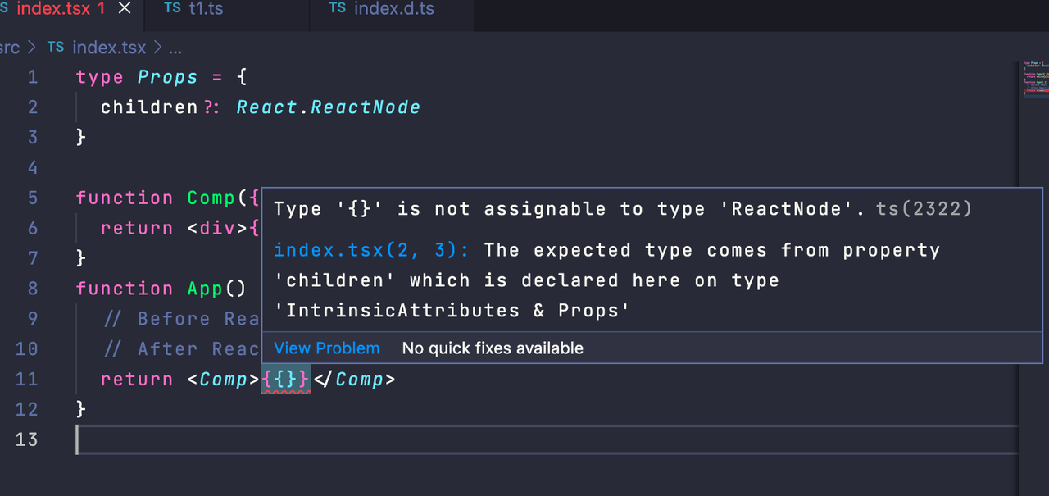Click TS icon in the breadcrumb bar
The width and height of the screenshot is (1049, 496).
click(56, 48)
